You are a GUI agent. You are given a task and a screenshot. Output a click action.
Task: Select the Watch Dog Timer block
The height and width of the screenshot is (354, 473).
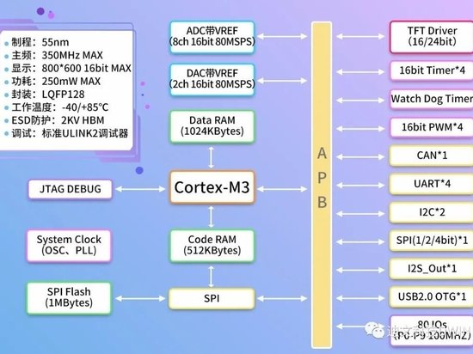(432, 99)
